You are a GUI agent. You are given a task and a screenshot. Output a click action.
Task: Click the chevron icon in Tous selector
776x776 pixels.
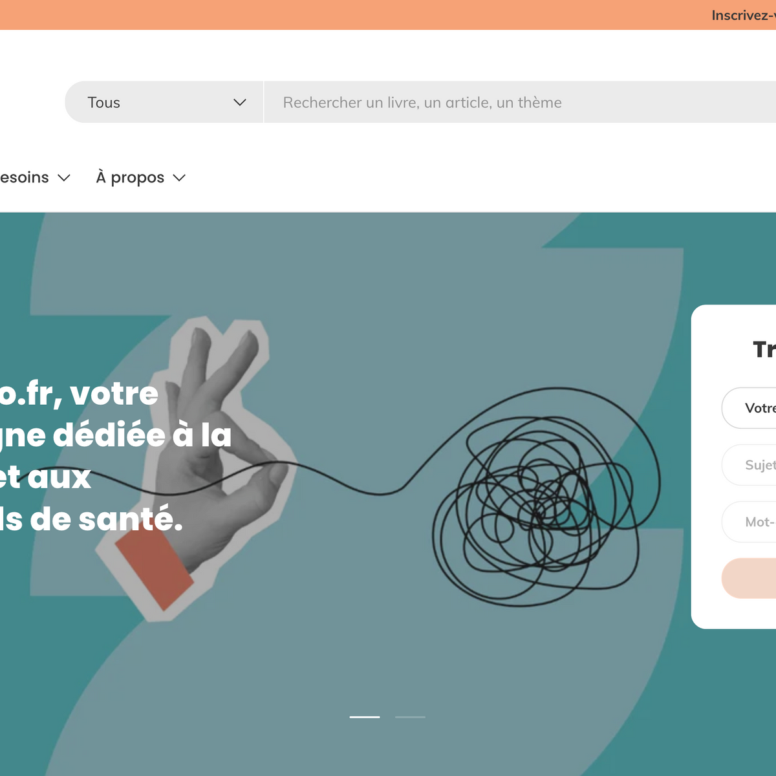[x=240, y=102]
